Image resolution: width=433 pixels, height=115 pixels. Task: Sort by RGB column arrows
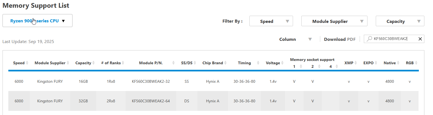point(416,63)
